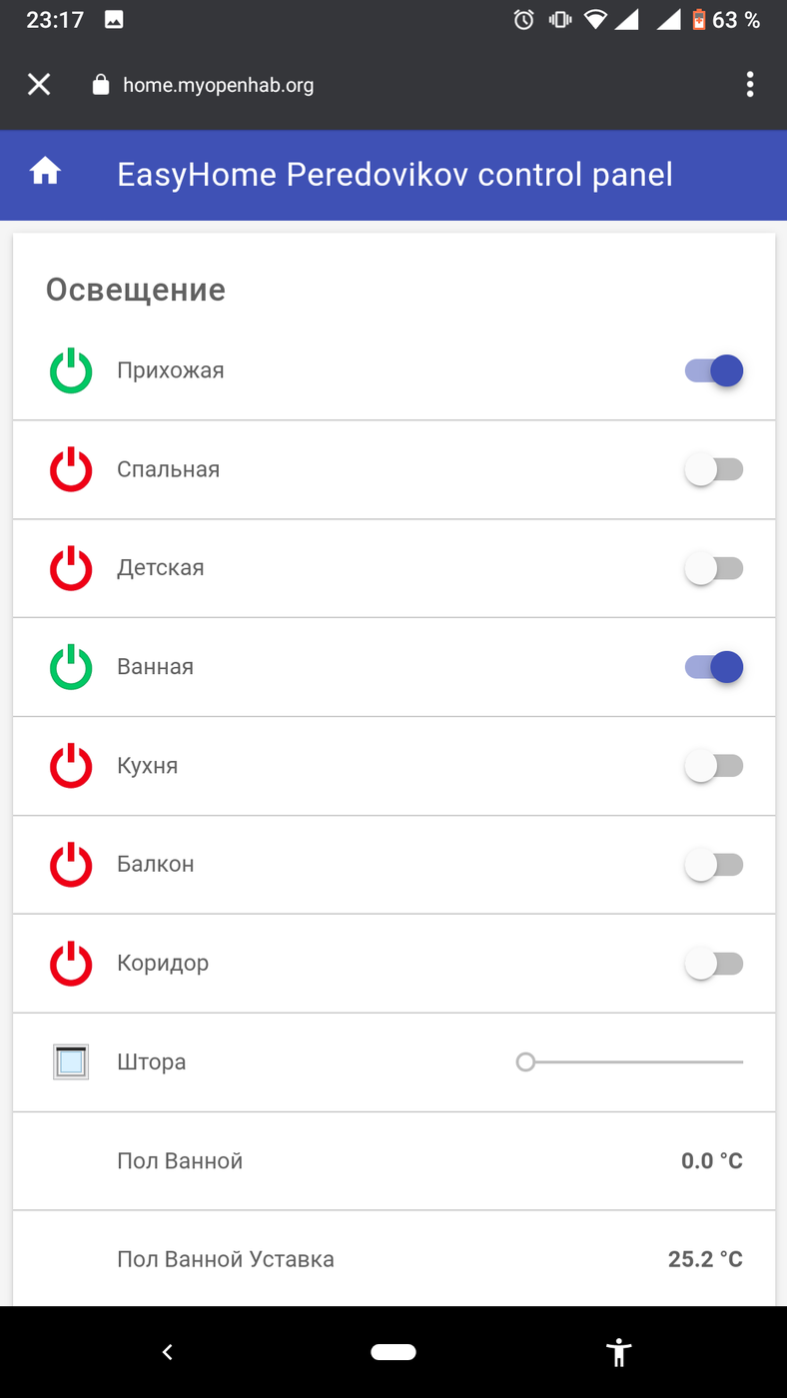The width and height of the screenshot is (787, 1398).
Task: Close the browser tab with X
Action: point(39,85)
